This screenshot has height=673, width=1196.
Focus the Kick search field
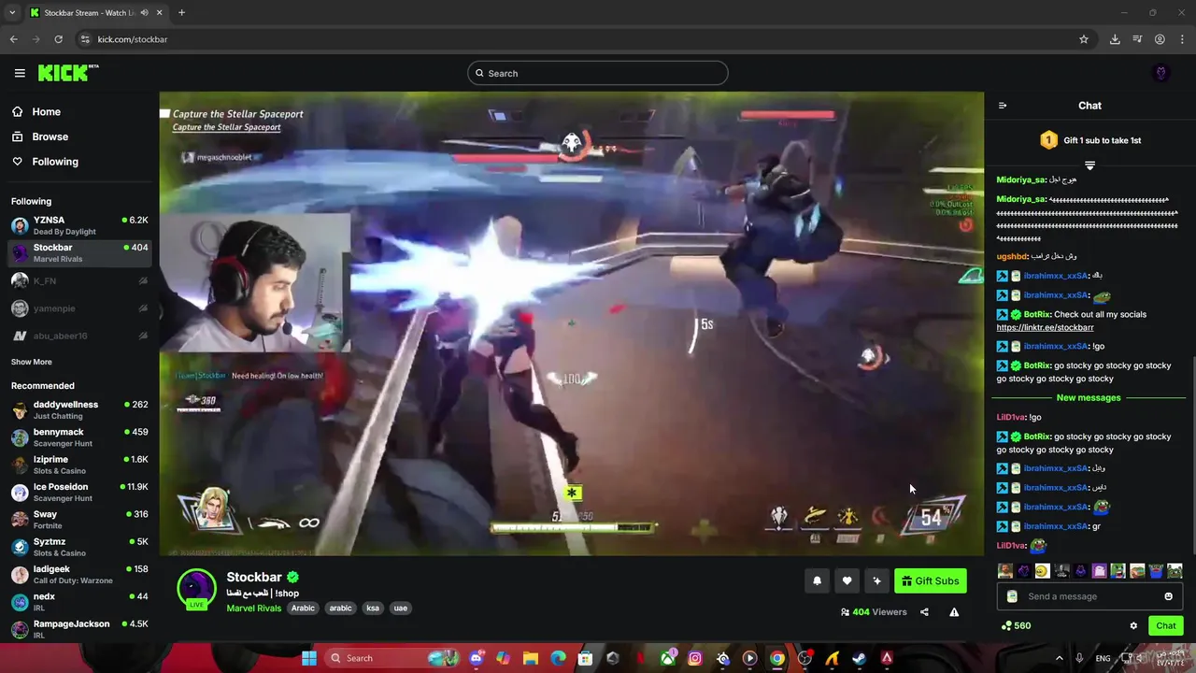[598, 73]
